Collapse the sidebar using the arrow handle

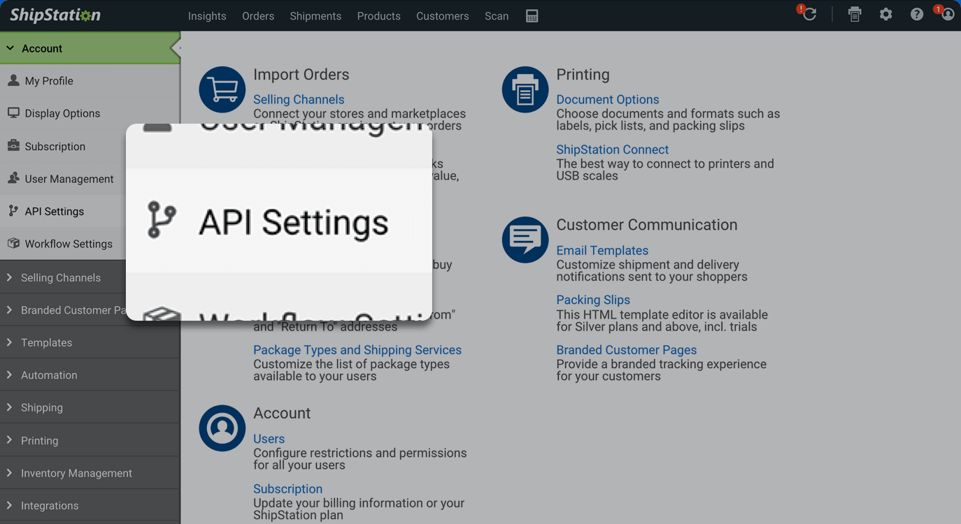click(176, 48)
